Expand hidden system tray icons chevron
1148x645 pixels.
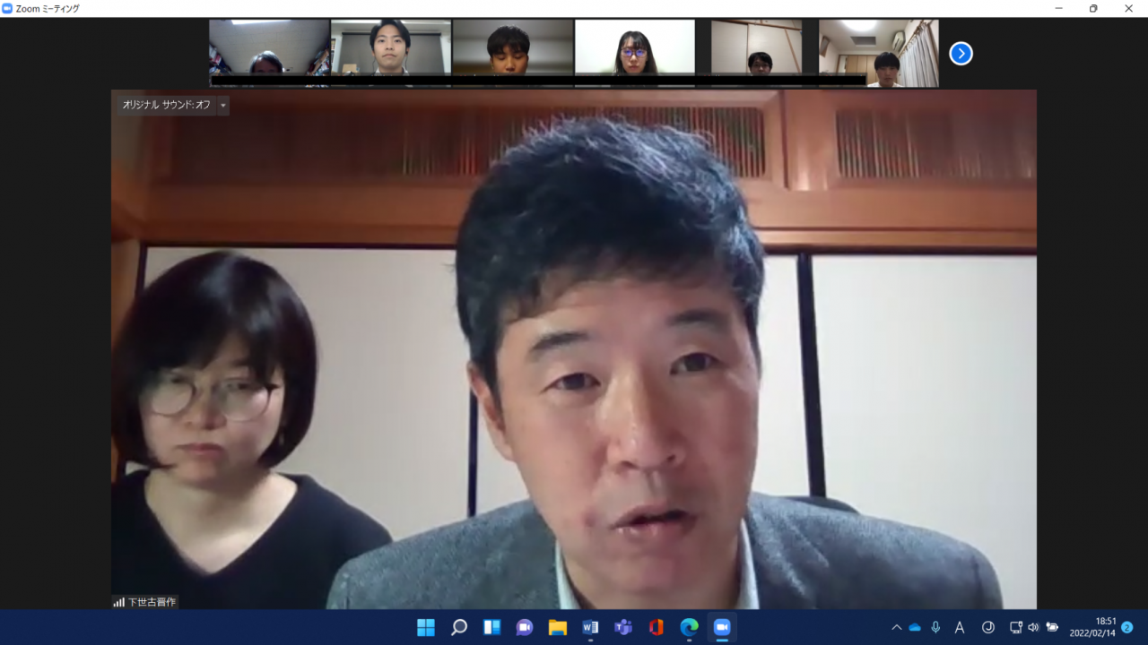(x=896, y=627)
